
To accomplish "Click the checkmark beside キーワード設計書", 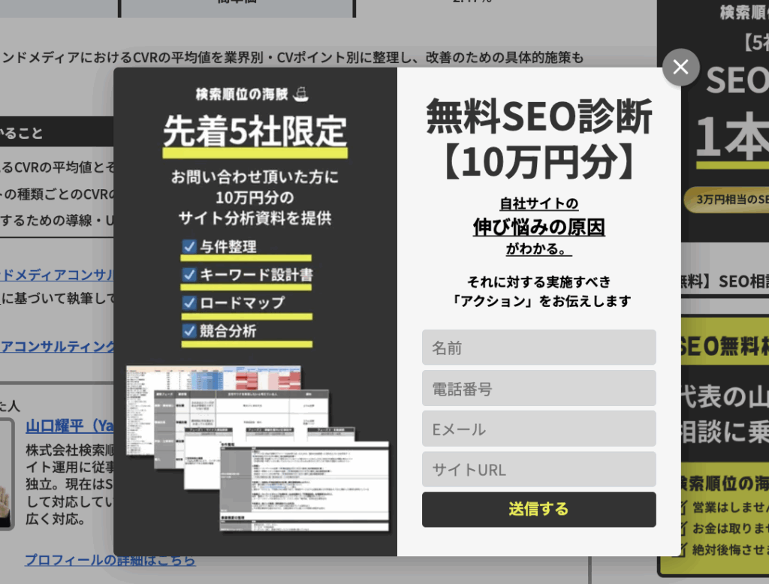I will tap(189, 275).
